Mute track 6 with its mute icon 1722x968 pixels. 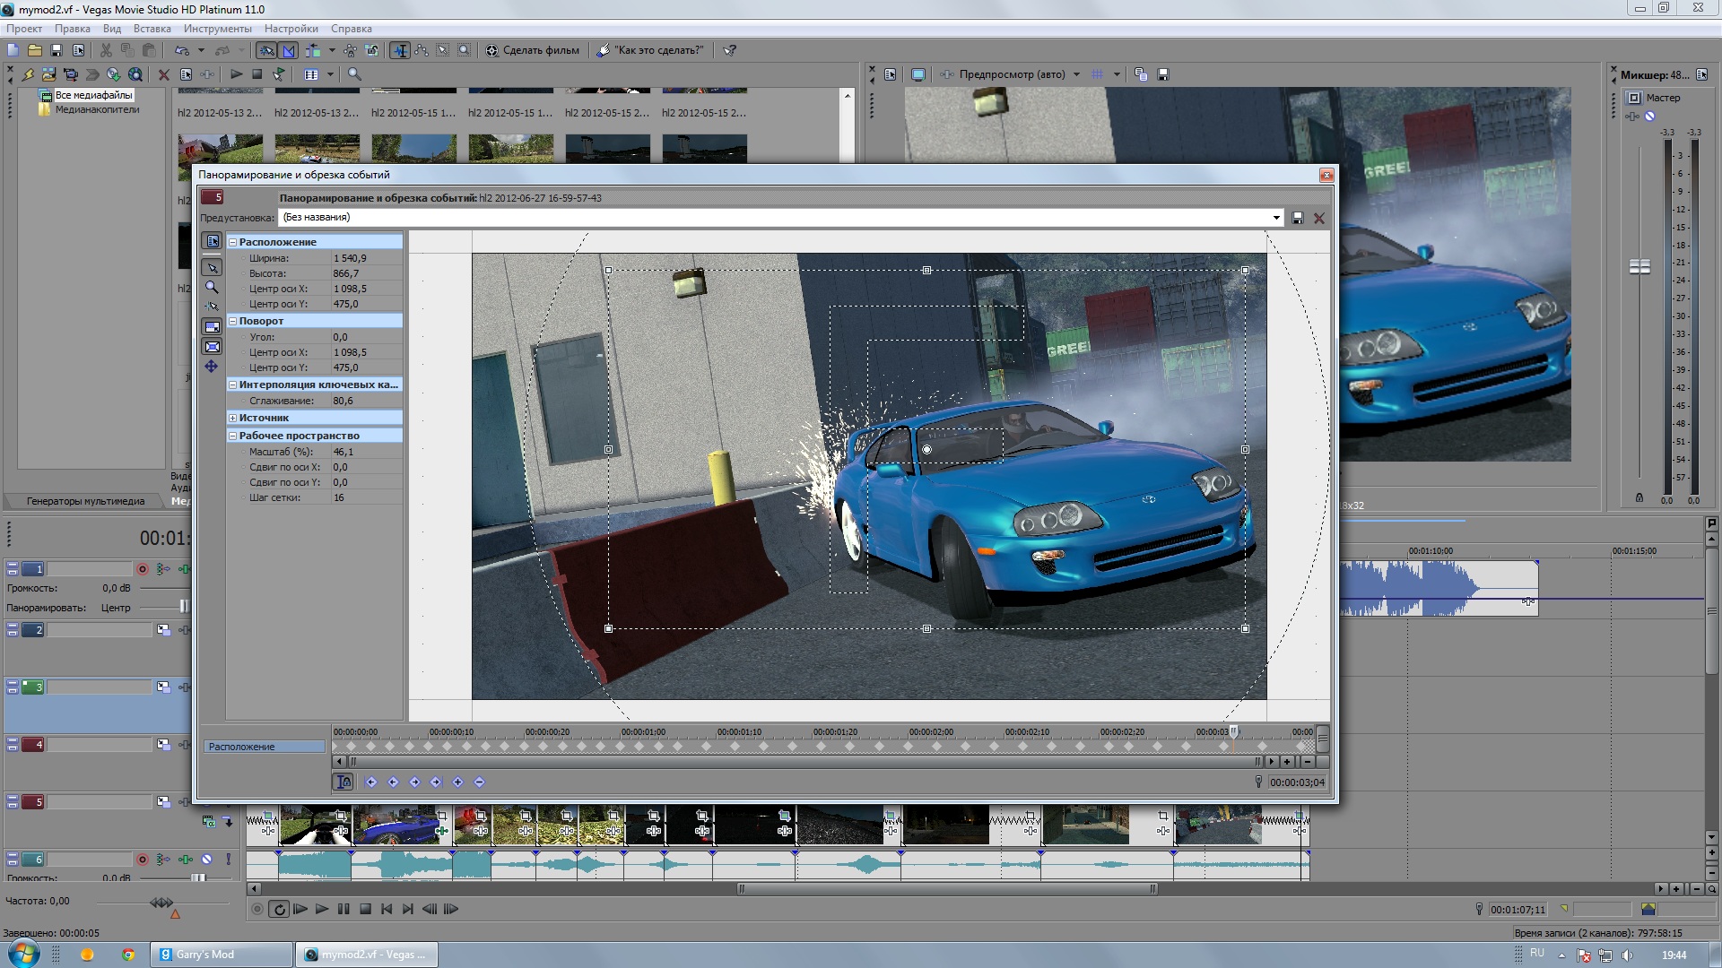point(206,859)
